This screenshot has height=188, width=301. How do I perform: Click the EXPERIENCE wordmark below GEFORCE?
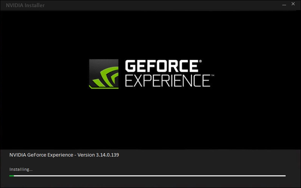click(167, 81)
